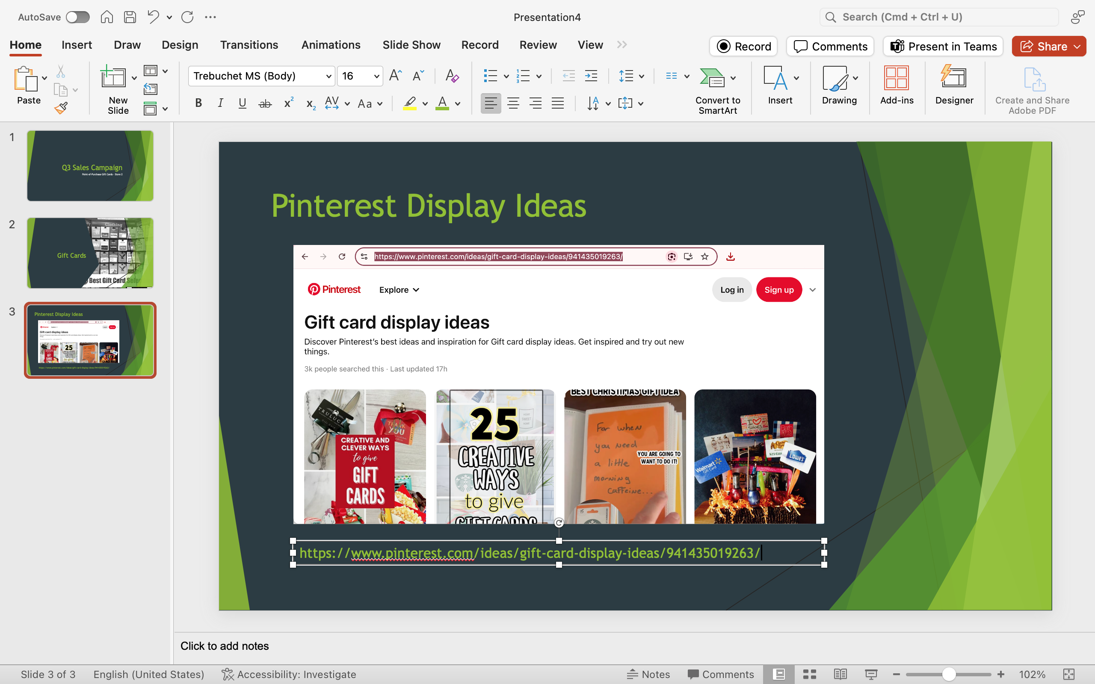Open the Insert tab
The height and width of the screenshot is (684, 1095).
click(77, 45)
